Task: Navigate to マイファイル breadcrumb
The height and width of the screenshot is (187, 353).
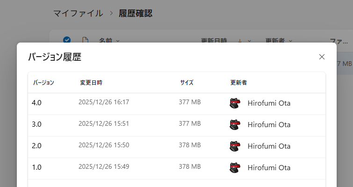Action: point(78,13)
